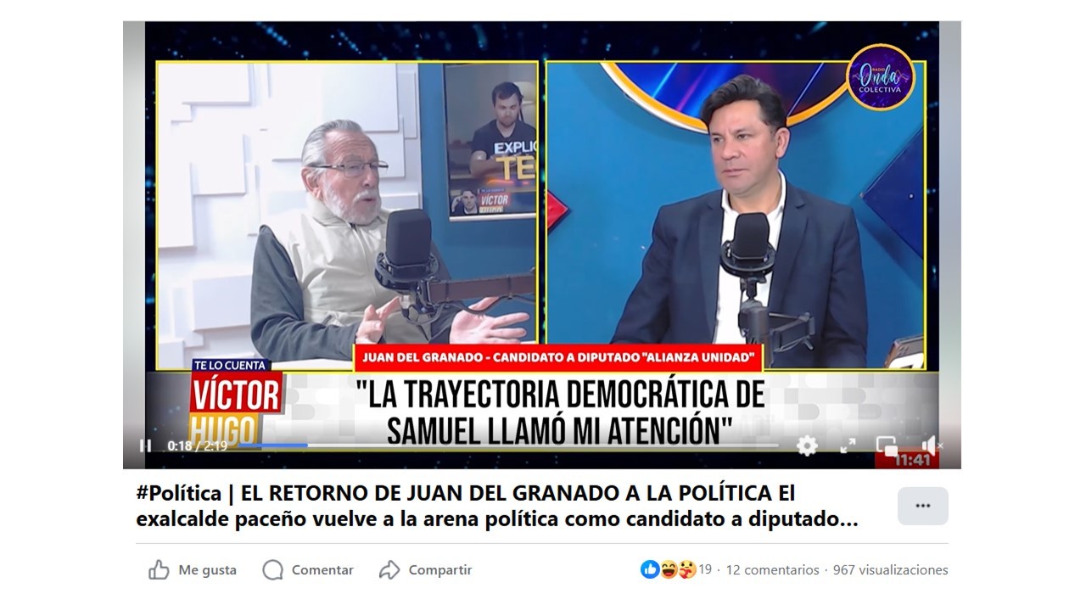Like the post with Me gusta
Image resolution: width=1086 pixels, height=611 pixels.
(x=193, y=570)
